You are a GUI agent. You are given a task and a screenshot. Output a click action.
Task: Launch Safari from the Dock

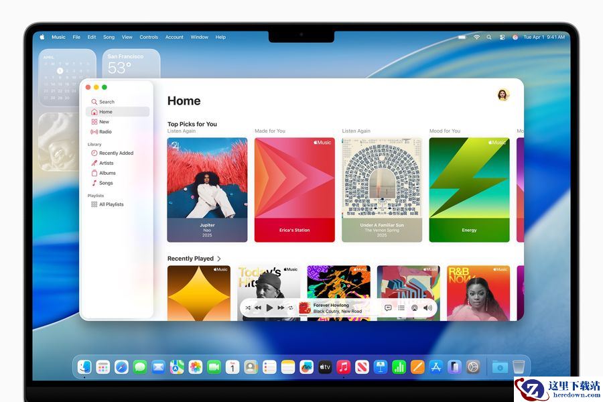121,367
